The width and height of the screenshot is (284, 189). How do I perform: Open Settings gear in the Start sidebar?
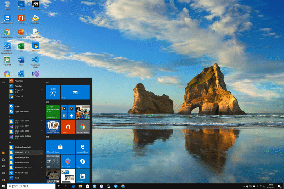point(4,173)
